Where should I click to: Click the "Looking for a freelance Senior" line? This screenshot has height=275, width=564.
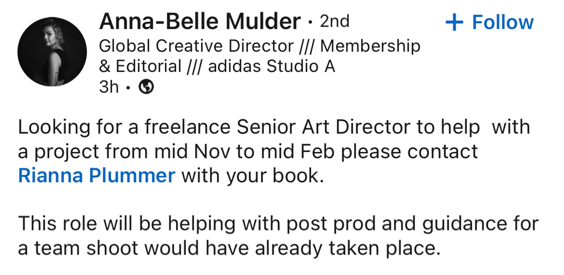pyautogui.click(x=274, y=127)
